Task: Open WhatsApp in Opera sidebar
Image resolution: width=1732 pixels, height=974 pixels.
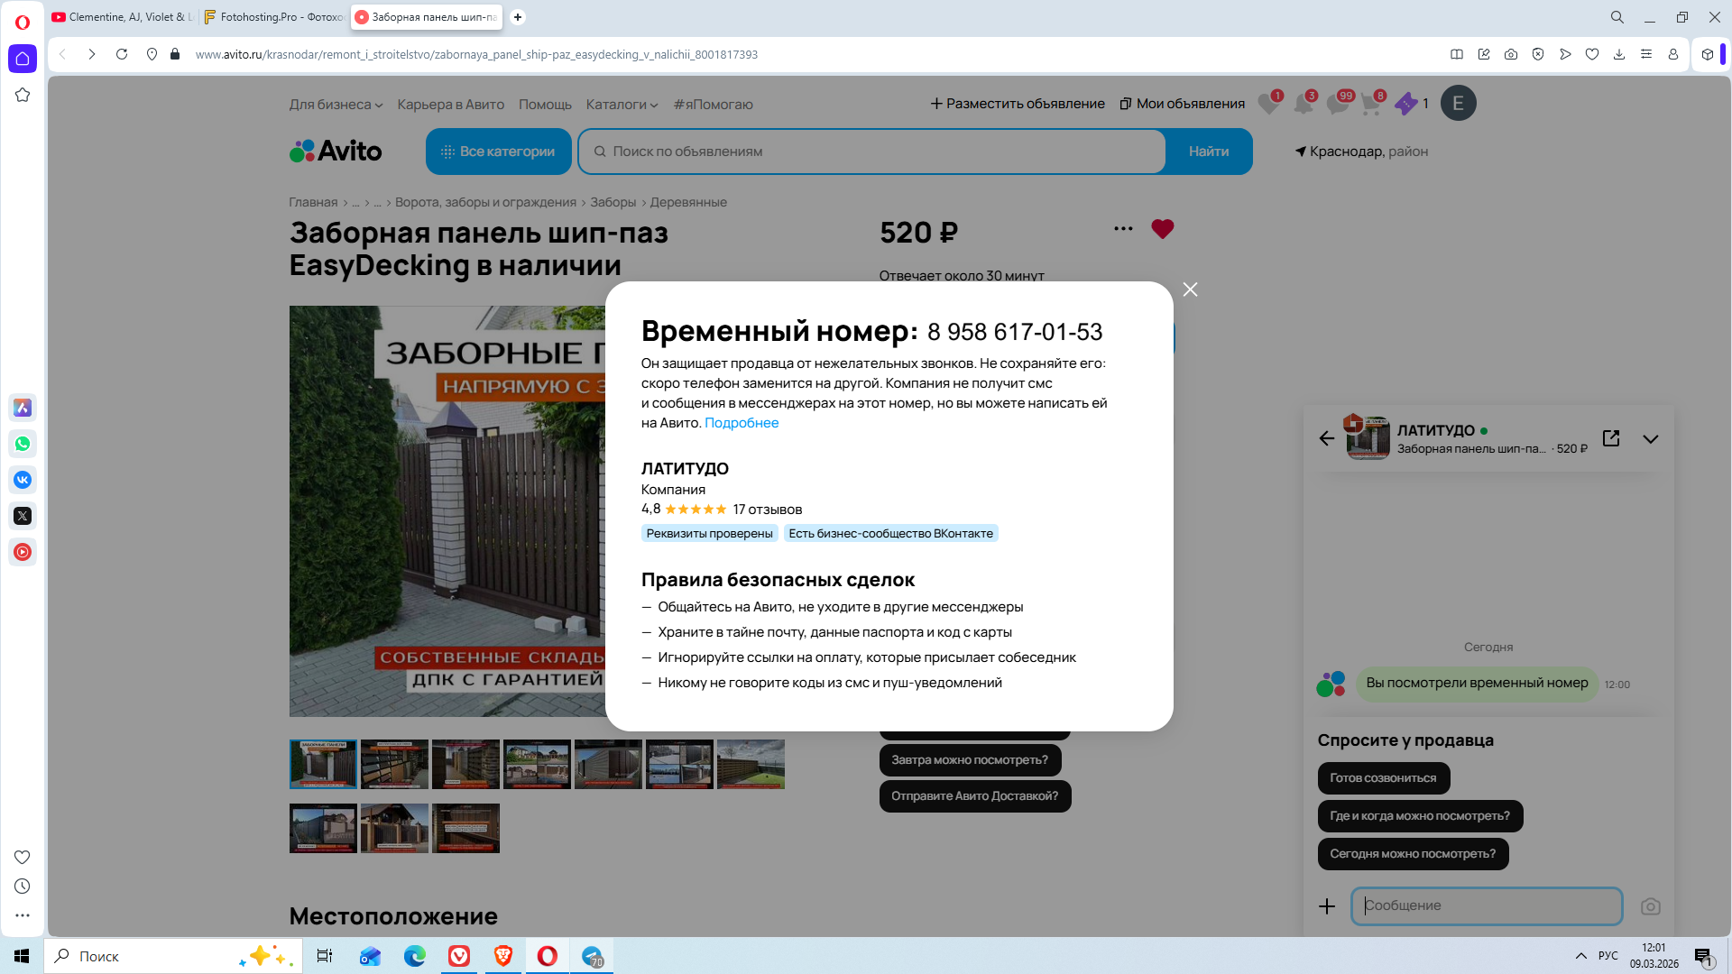Action: click(x=23, y=444)
